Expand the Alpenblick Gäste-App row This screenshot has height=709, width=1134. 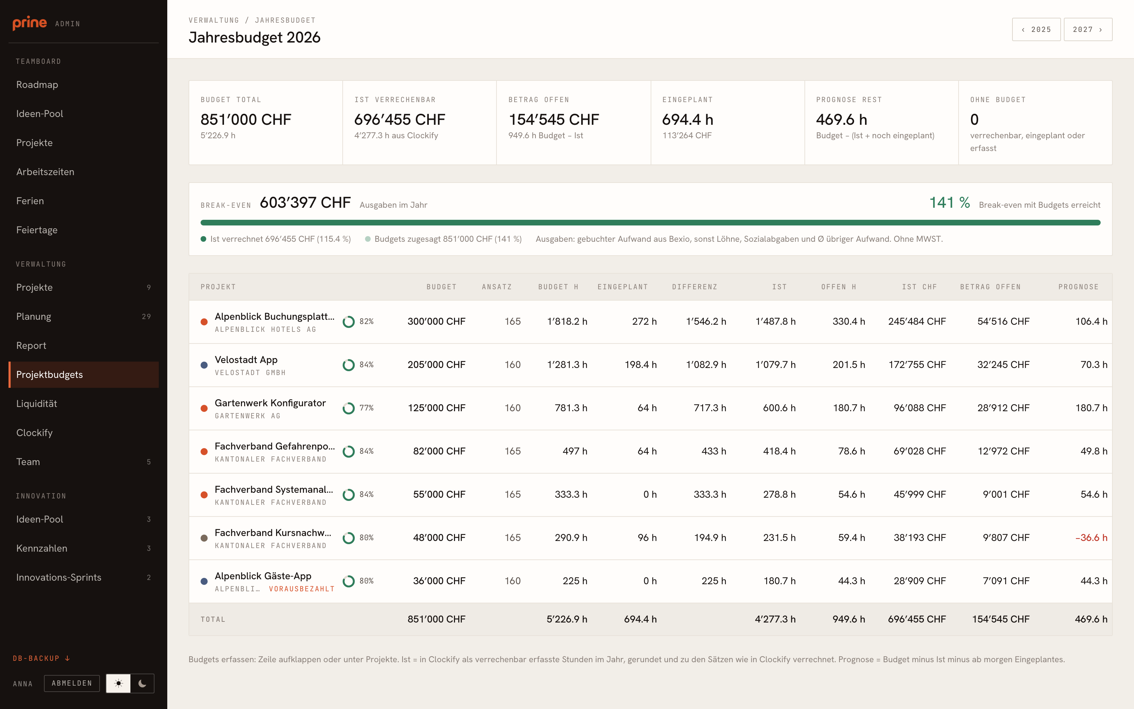[x=650, y=581]
